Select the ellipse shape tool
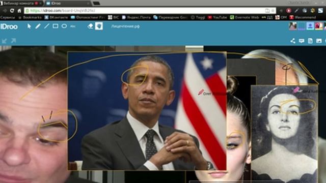The image size is (326, 183). tap(64, 26)
